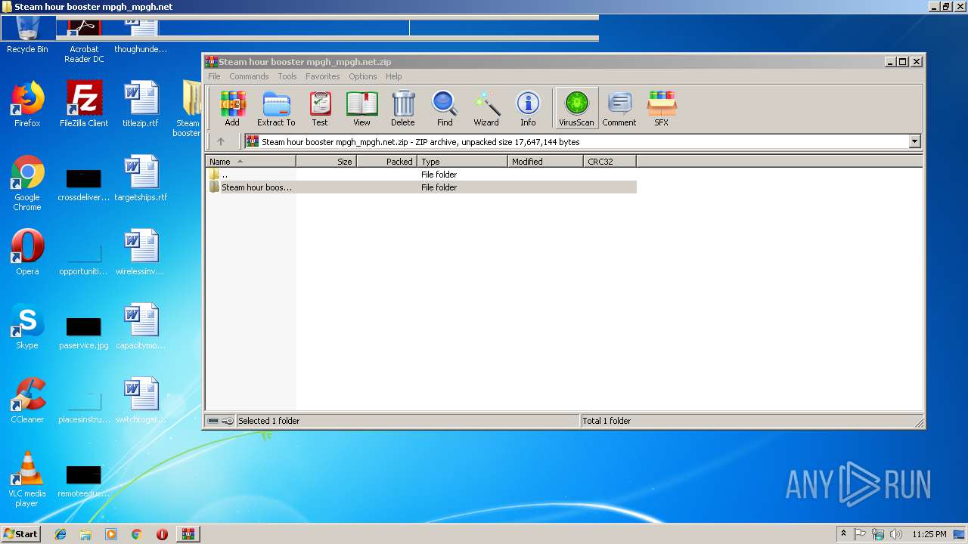Click the drive/key status bar icon
Viewport: 968px width, 544px height.
(221, 421)
